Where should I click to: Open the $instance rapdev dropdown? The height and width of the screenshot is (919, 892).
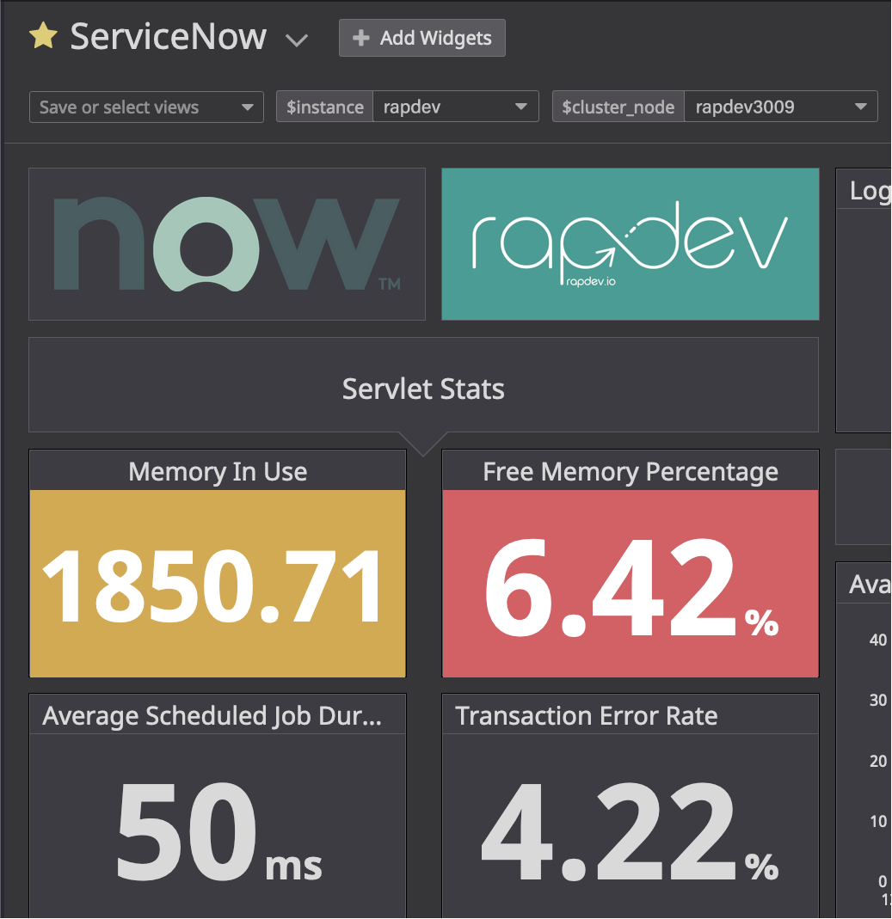pos(455,107)
